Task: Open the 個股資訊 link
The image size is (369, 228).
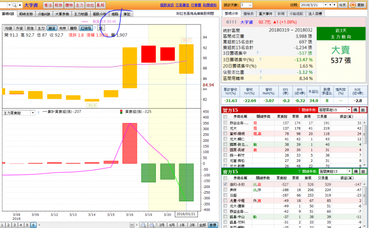Action: coord(167,5)
